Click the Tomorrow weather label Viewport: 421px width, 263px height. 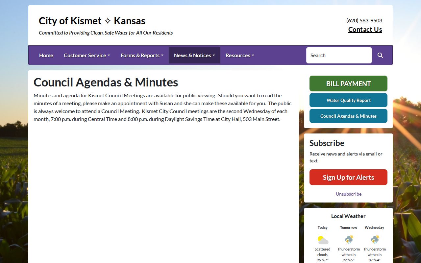tap(349, 227)
